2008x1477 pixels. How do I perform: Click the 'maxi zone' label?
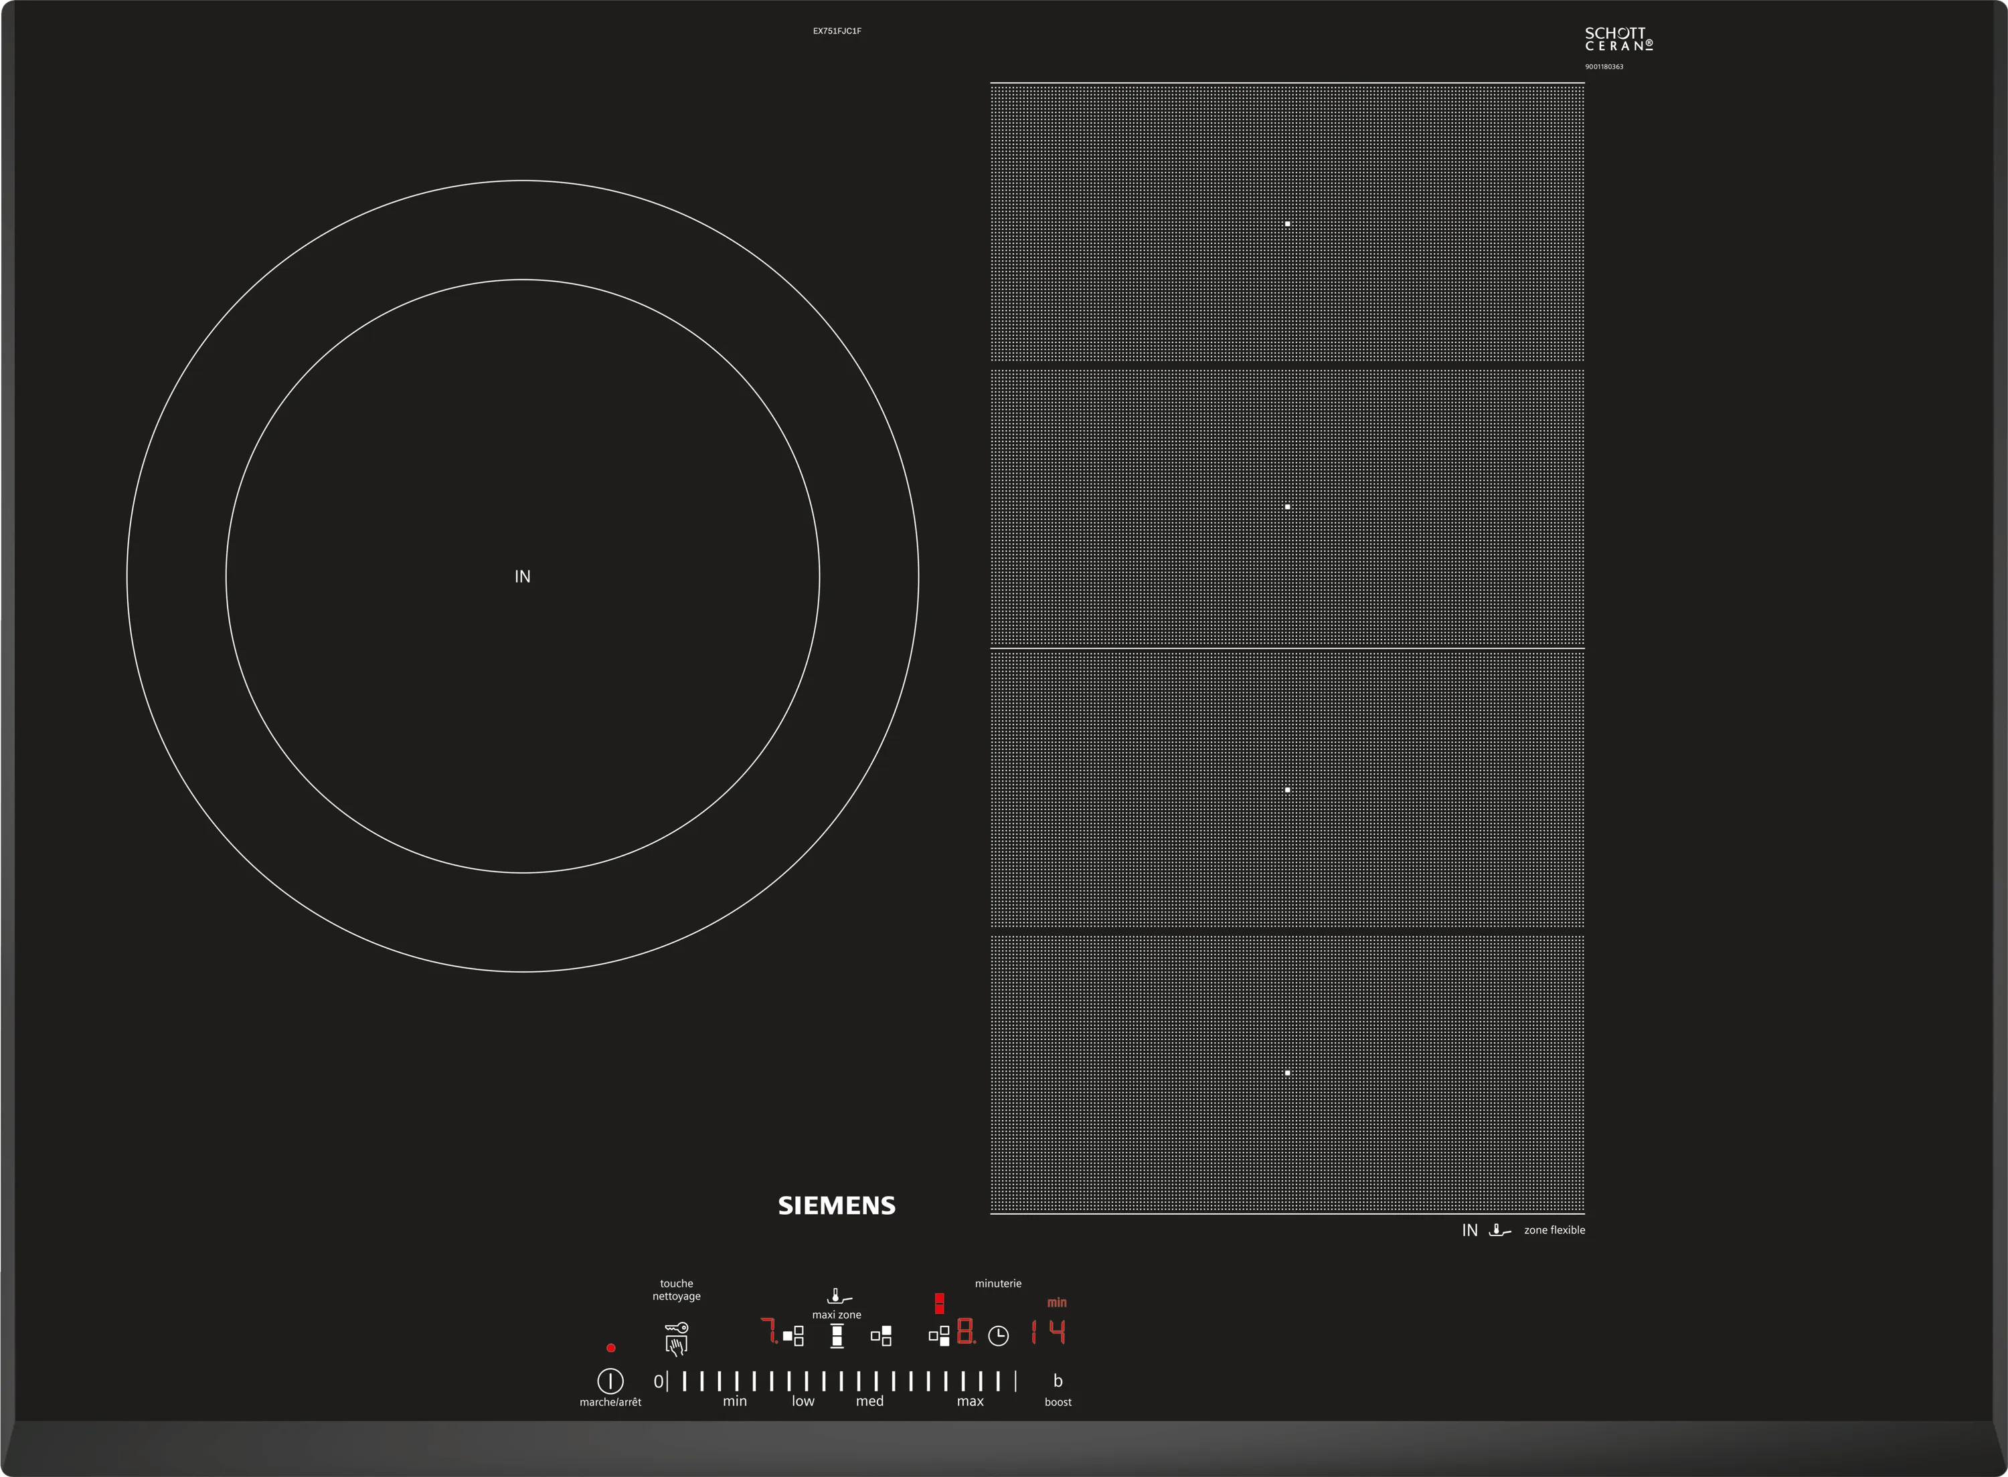coord(836,1314)
